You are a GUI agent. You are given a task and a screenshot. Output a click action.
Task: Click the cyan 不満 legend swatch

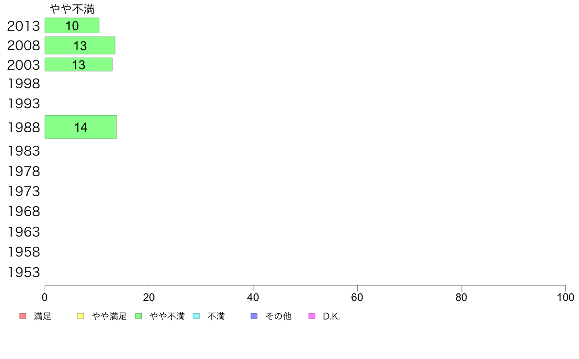pos(196,316)
